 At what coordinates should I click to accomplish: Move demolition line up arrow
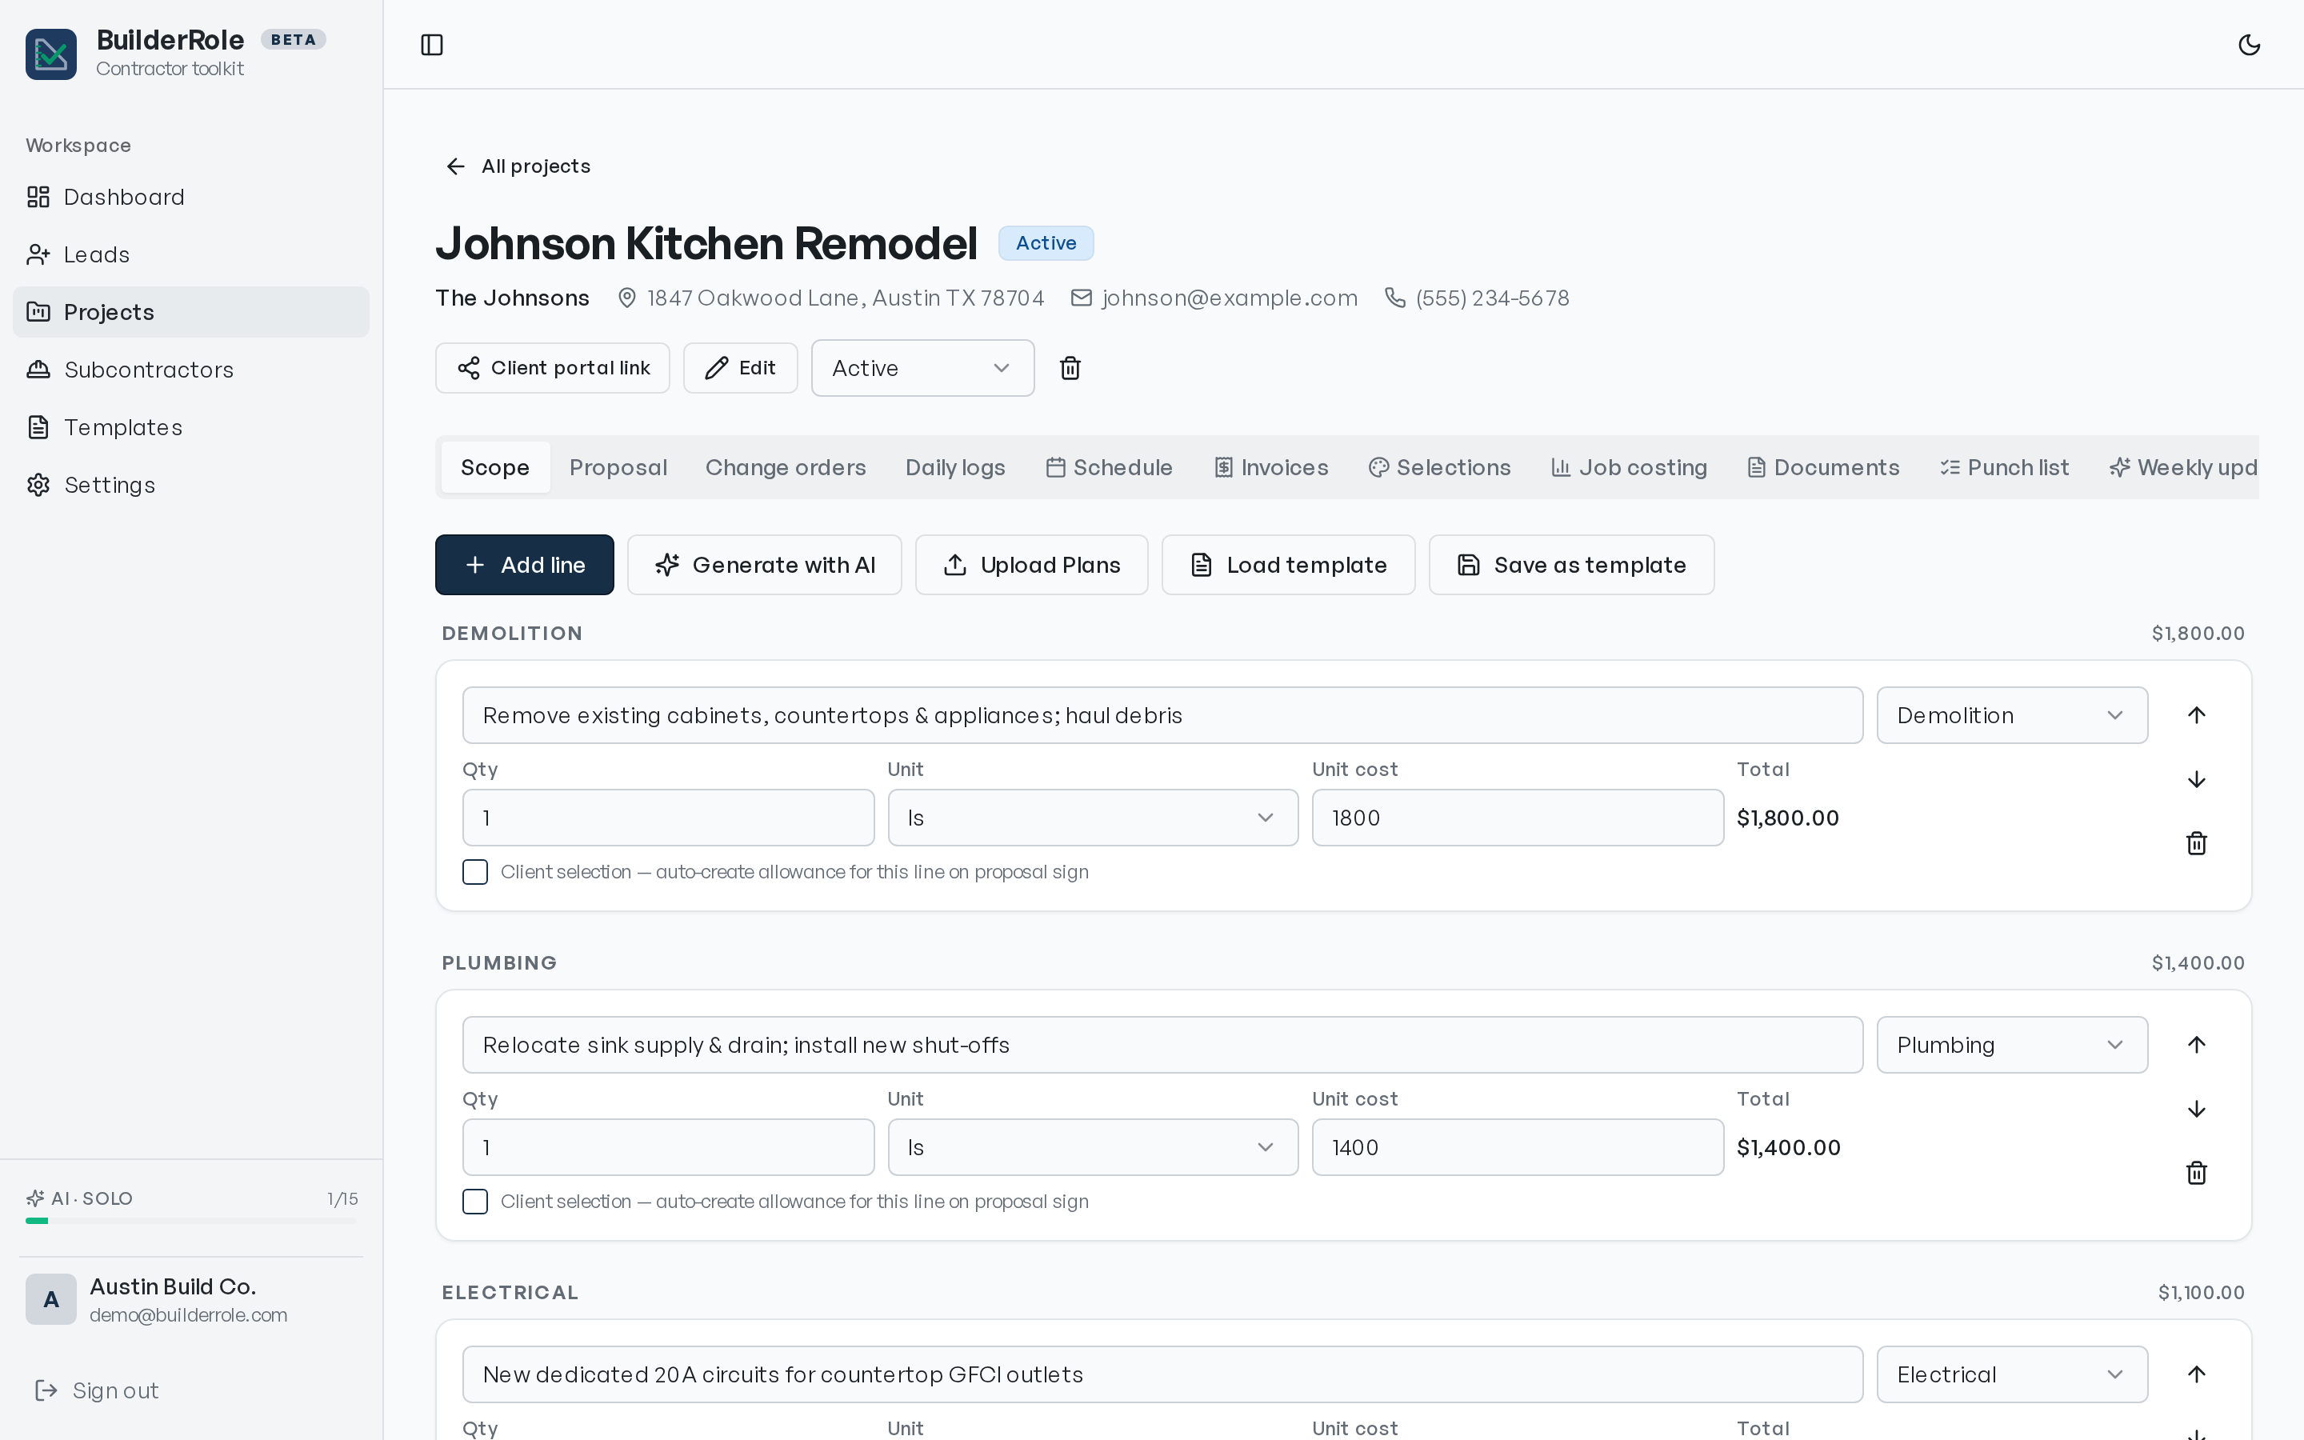pos(2197,715)
